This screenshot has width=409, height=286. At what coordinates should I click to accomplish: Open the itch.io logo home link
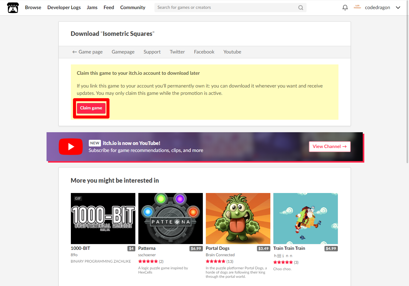tap(13, 8)
